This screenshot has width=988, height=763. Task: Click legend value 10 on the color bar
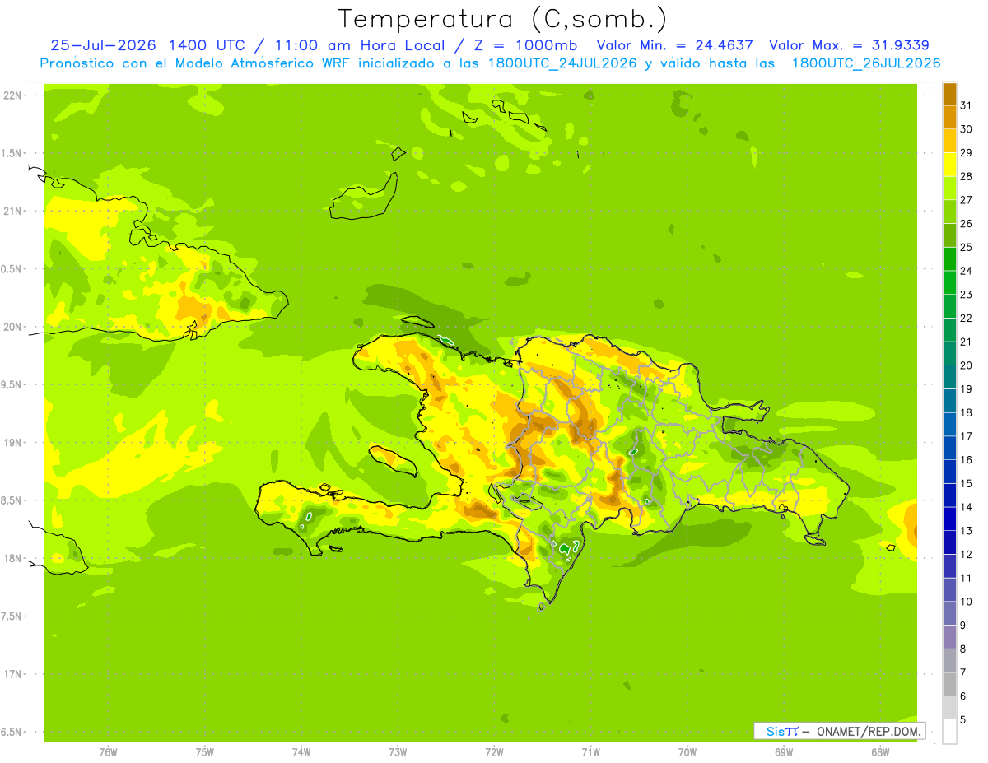tap(967, 602)
